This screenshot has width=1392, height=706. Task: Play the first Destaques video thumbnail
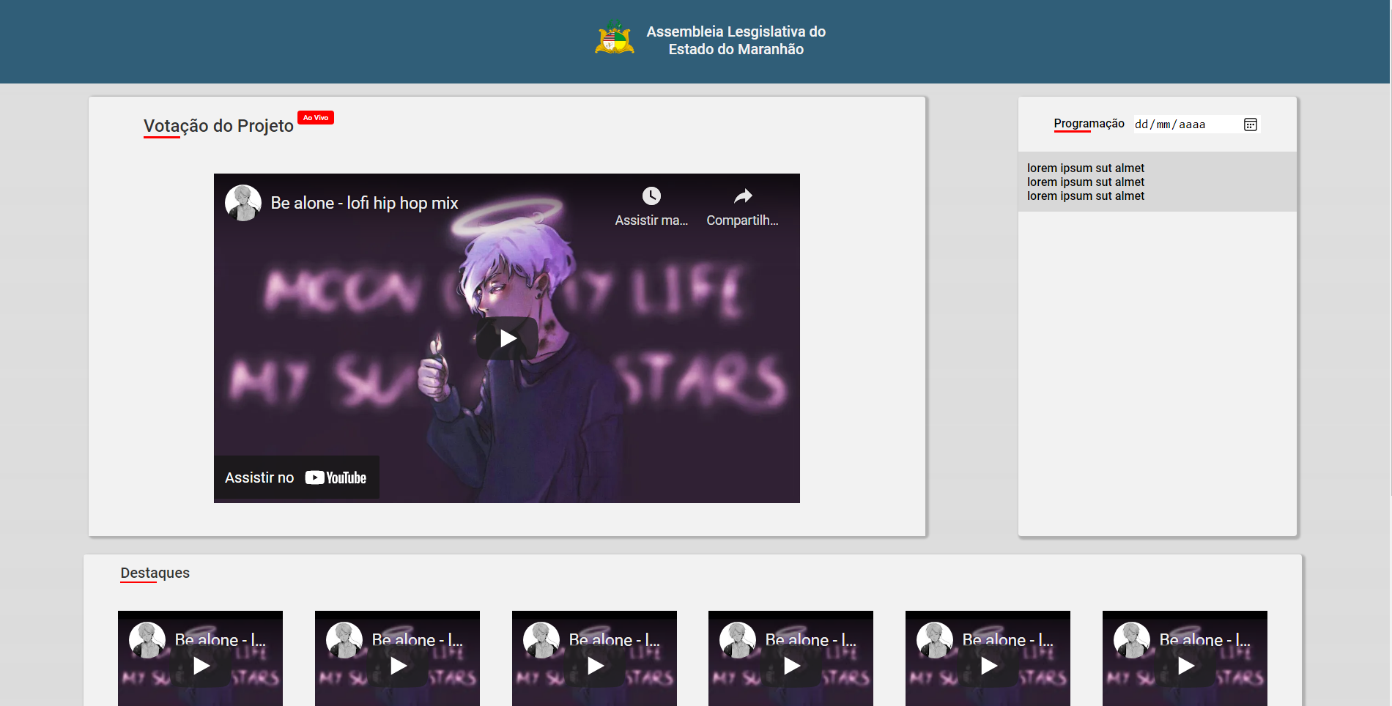201,666
